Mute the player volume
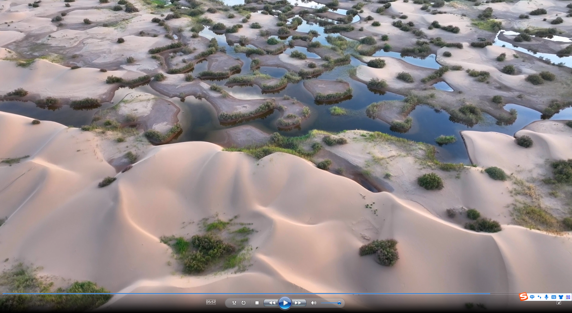The height and width of the screenshot is (313, 572). (313, 303)
